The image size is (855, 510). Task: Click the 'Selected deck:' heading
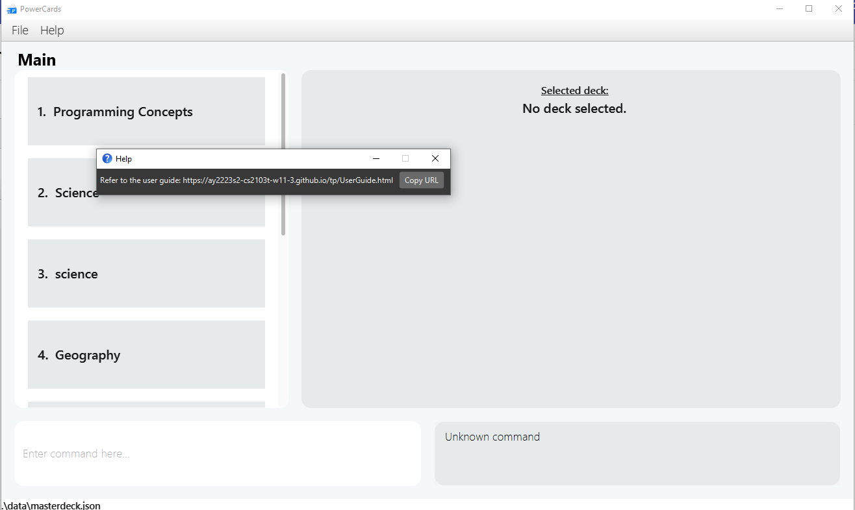(574, 90)
